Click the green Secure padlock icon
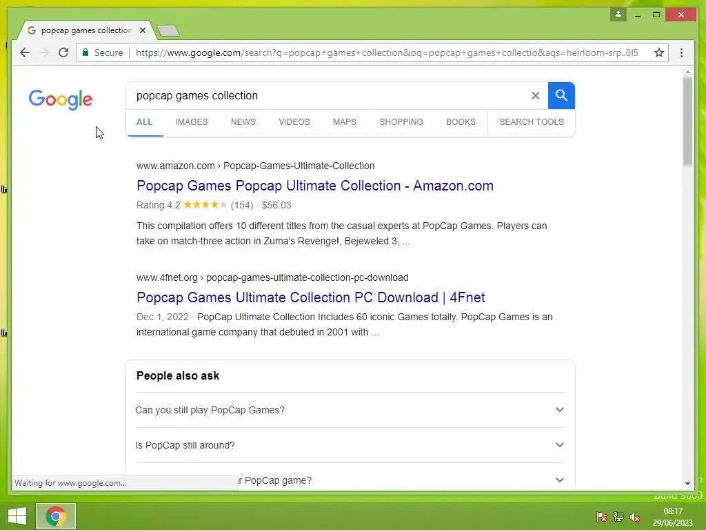 (x=85, y=52)
